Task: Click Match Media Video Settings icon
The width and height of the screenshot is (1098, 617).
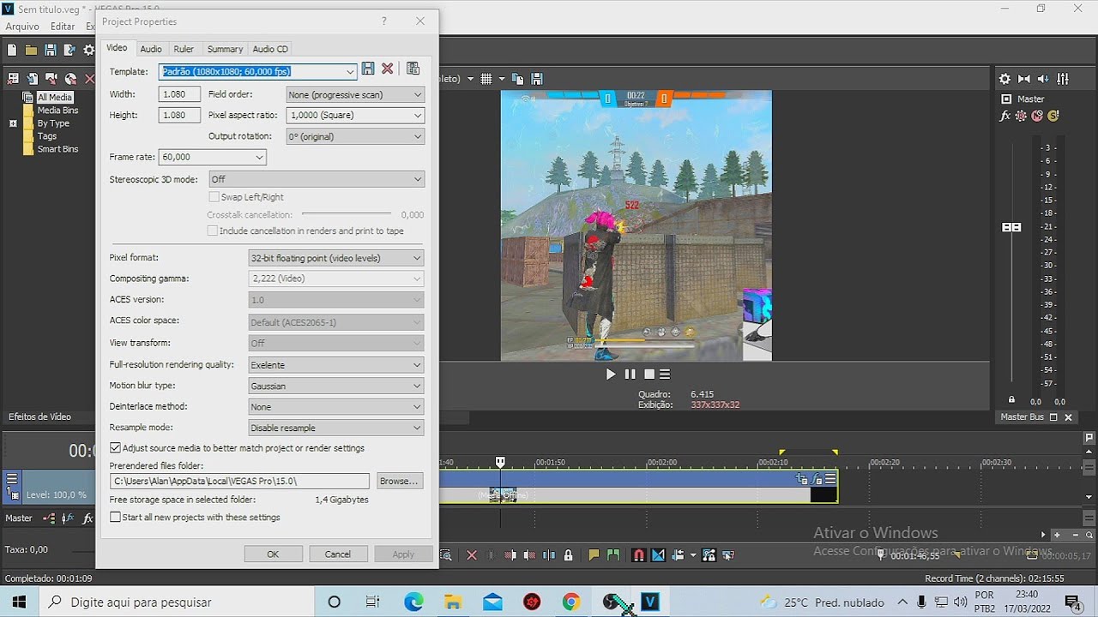Action: (413, 69)
